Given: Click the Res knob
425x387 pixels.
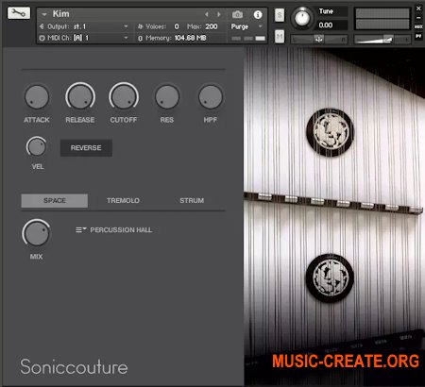Looking at the screenshot, I should point(167,97).
